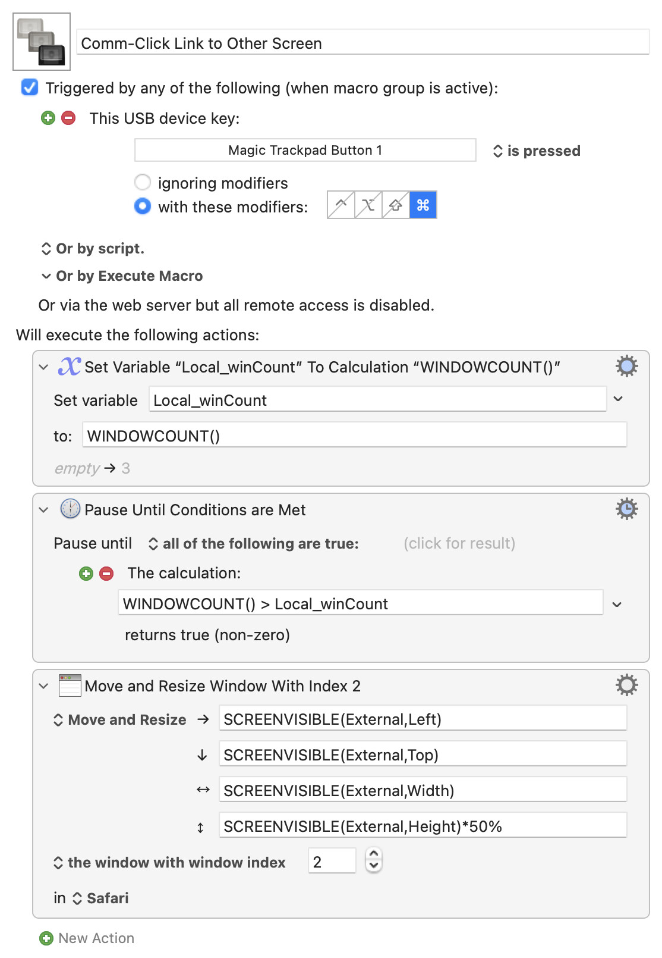Viewport: 662px width, 958px height.
Task: Toggle the Shift modifier key
Action: pyautogui.click(x=396, y=205)
